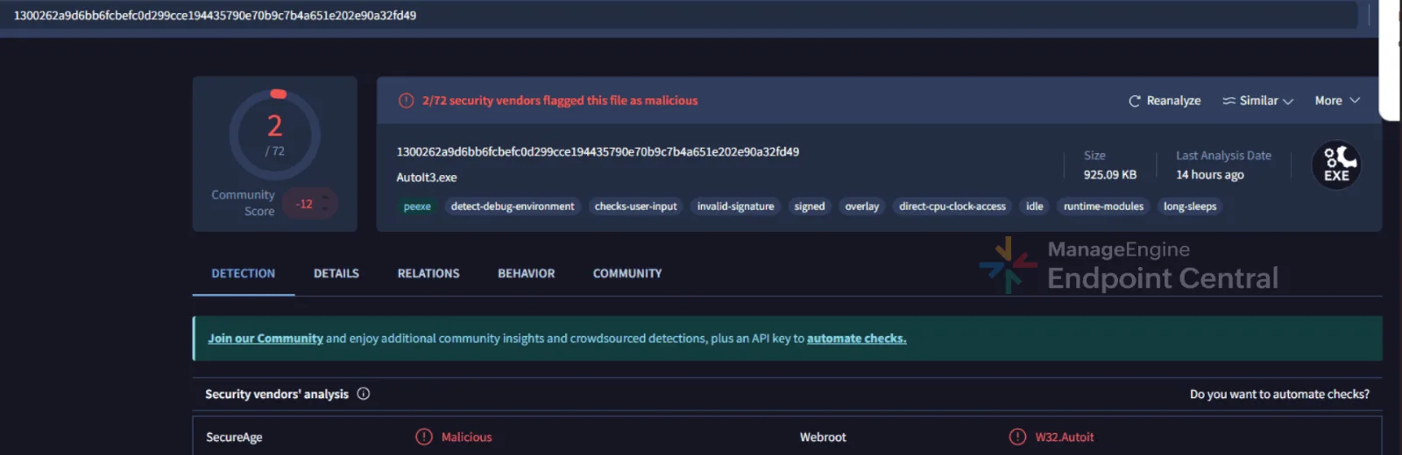Viewport: 1402px width, 455px height.
Task: Open the COMMUNITY tab
Action: tap(627, 274)
